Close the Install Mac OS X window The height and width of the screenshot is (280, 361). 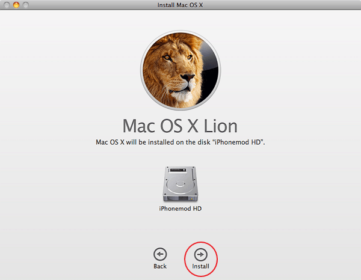[6, 4]
